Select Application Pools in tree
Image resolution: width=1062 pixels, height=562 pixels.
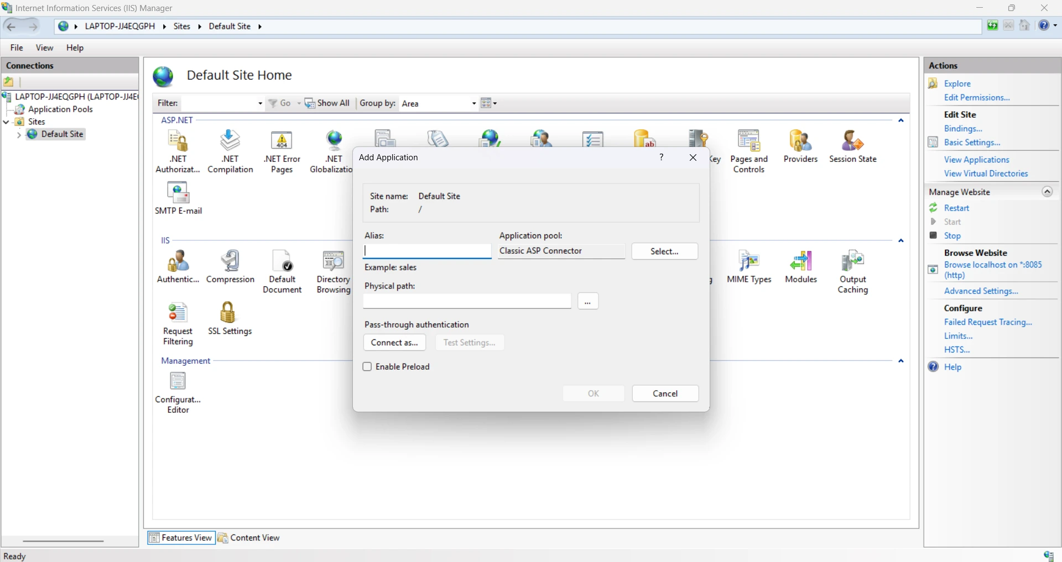click(x=60, y=109)
